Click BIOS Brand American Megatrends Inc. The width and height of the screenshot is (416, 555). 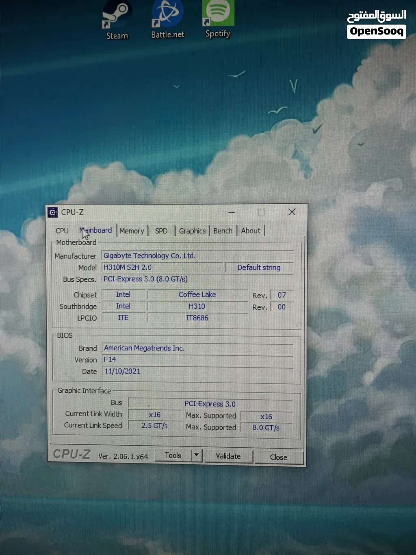click(197, 348)
